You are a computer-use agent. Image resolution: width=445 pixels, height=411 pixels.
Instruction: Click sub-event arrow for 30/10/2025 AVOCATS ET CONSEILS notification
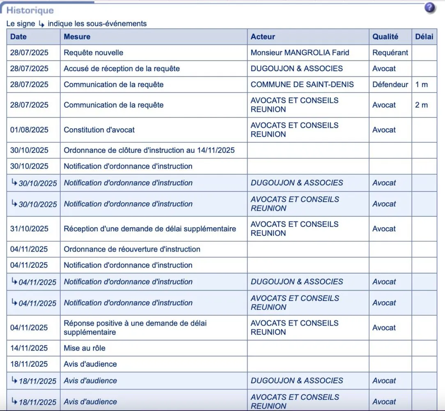point(14,203)
